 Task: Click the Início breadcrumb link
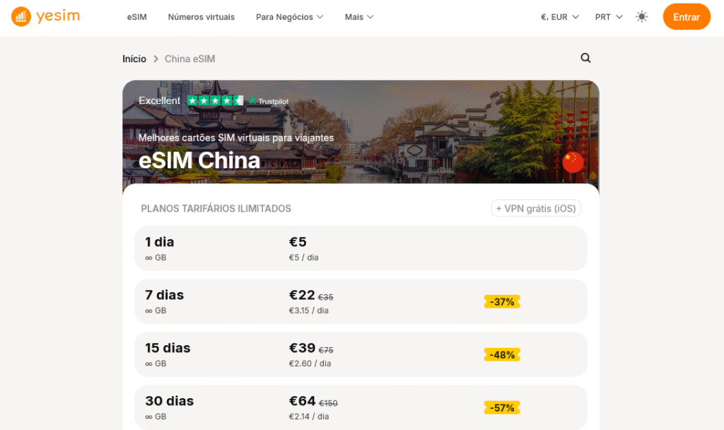pyautogui.click(x=134, y=59)
